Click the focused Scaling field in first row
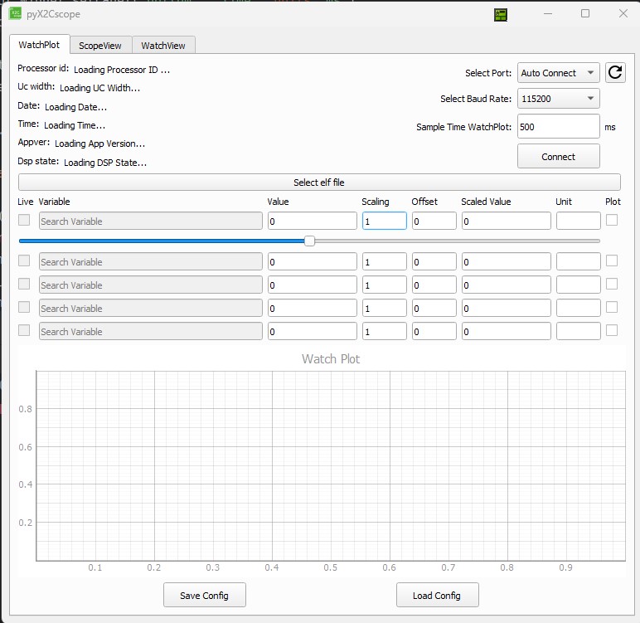The height and width of the screenshot is (623, 640). click(384, 221)
